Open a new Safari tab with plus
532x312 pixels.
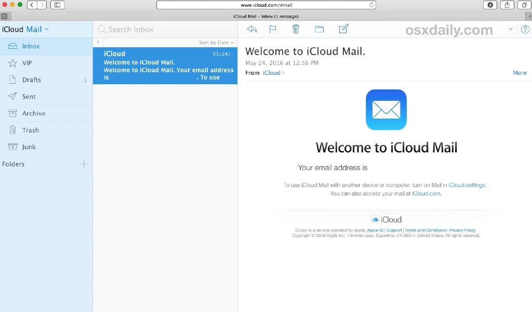529,16
